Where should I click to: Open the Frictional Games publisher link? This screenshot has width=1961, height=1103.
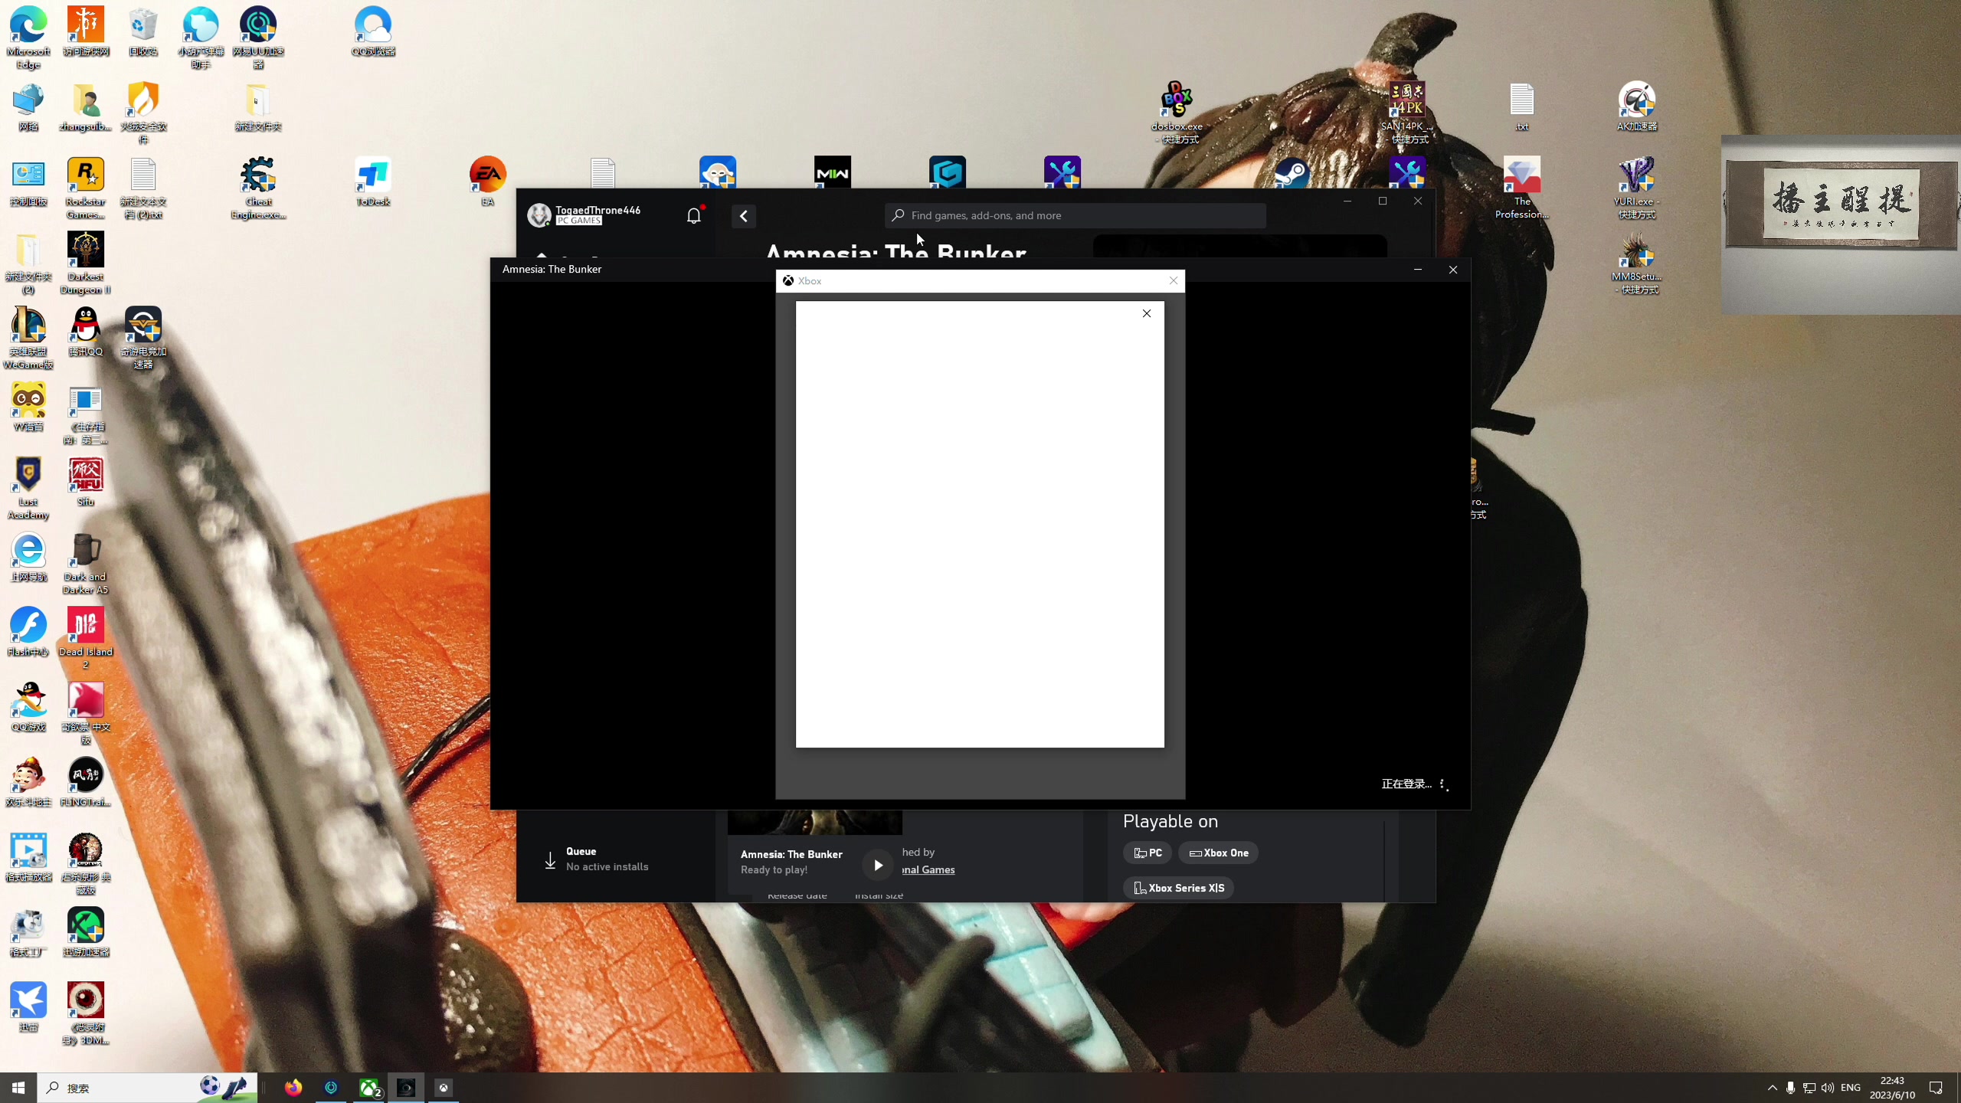click(x=928, y=869)
